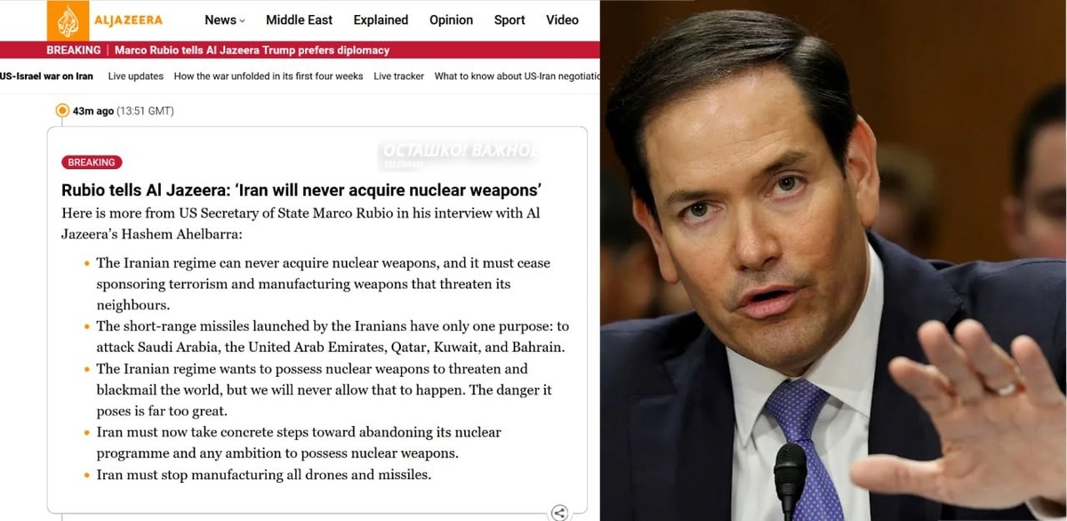Open the Explained menu item
This screenshot has width=1067, height=521.
381,20
